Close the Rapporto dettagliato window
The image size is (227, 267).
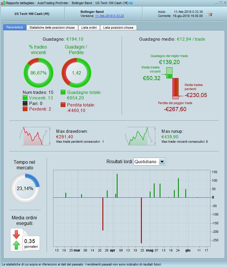click(225, 3)
